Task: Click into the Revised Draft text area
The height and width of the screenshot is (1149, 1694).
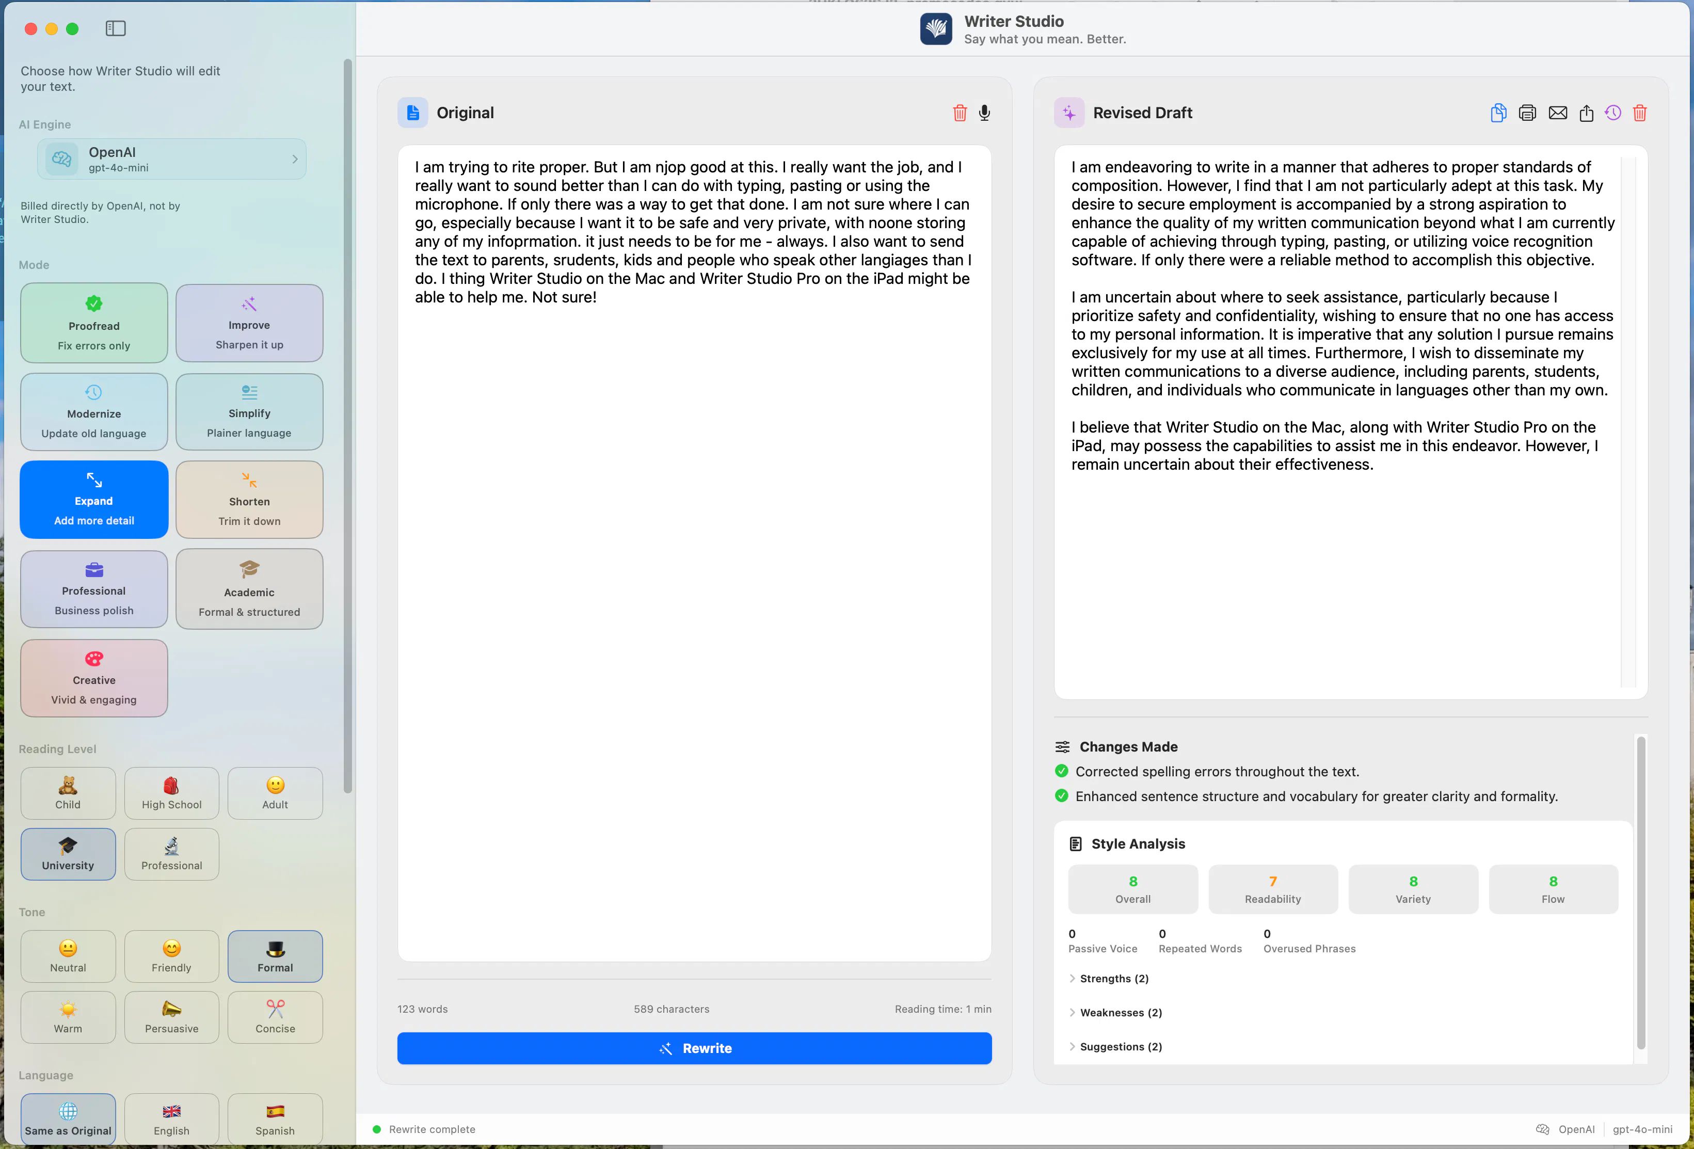Action: tap(1350, 422)
